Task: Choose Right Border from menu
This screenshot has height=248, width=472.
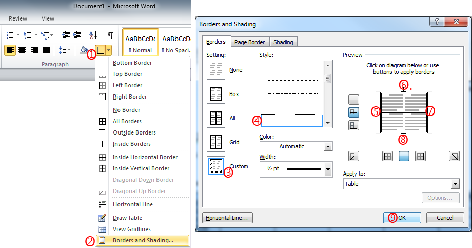Action: pos(143,97)
